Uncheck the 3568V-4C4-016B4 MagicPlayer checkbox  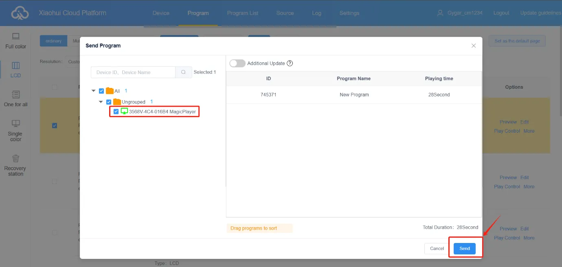116,112
